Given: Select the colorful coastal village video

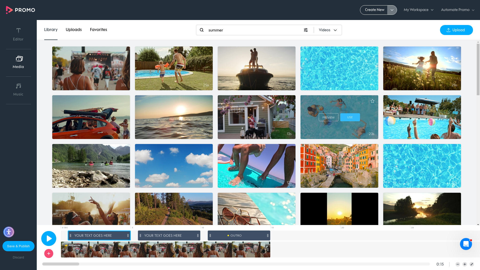Looking at the screenshot, I should click(339, 166).
